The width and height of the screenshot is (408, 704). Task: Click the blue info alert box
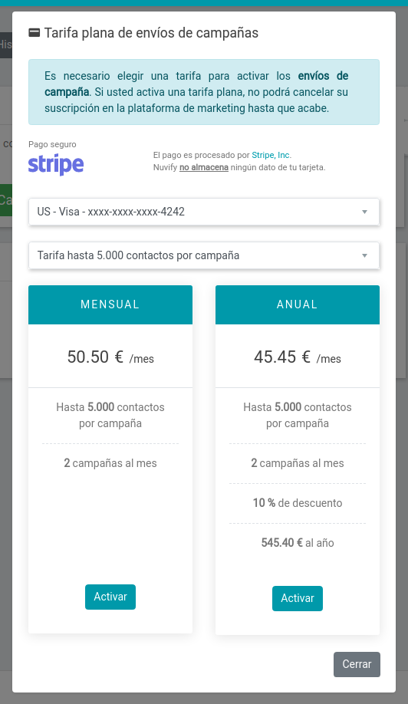click(x=204, y=92)
